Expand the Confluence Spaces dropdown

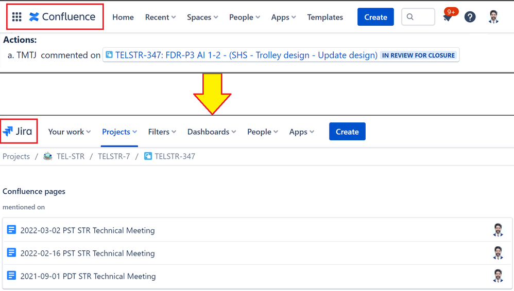[202, 17]
